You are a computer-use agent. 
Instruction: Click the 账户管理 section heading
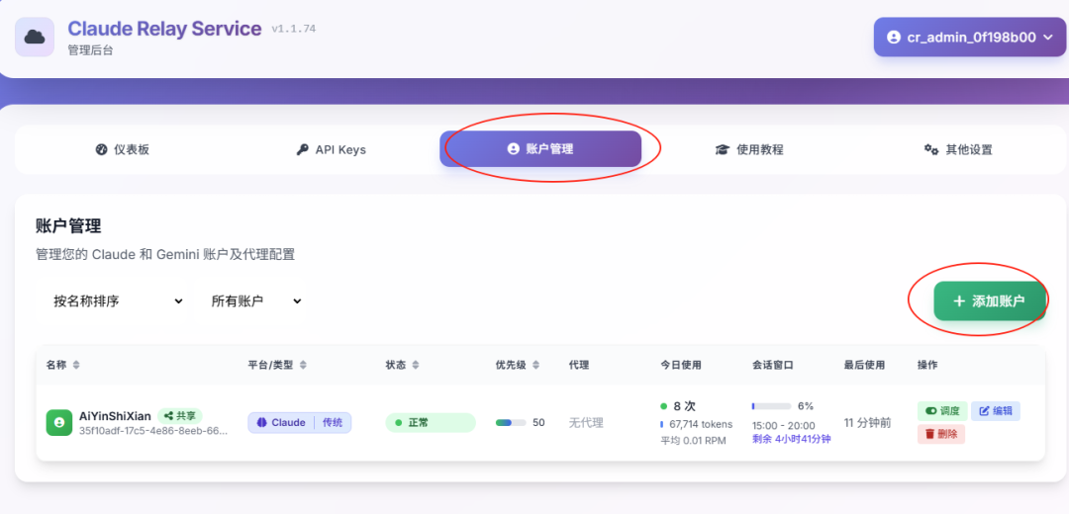pyautogui.click(x=68, y=226)
